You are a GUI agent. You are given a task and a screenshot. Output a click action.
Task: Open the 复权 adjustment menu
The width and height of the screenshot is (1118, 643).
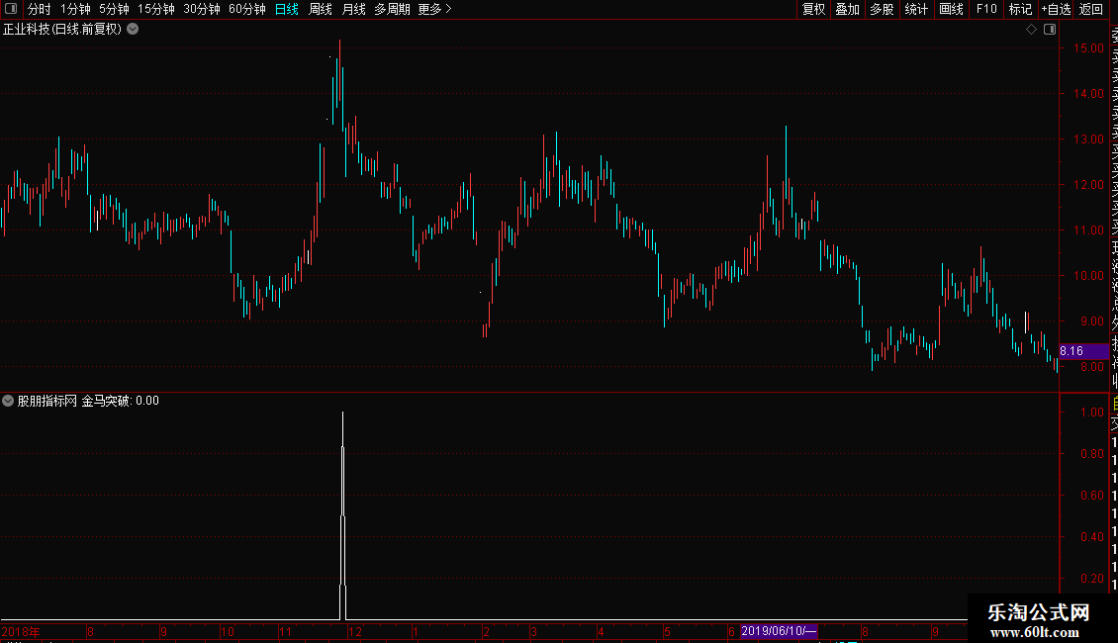coord(813,9)
